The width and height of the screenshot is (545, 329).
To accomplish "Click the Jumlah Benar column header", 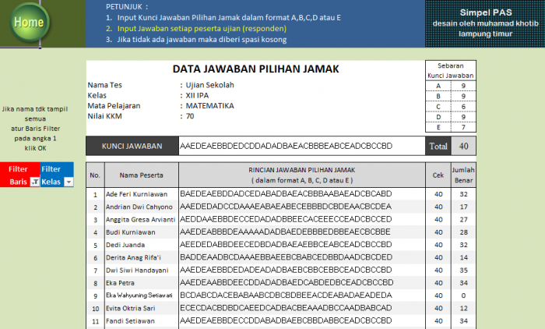I will pos(464,175).
